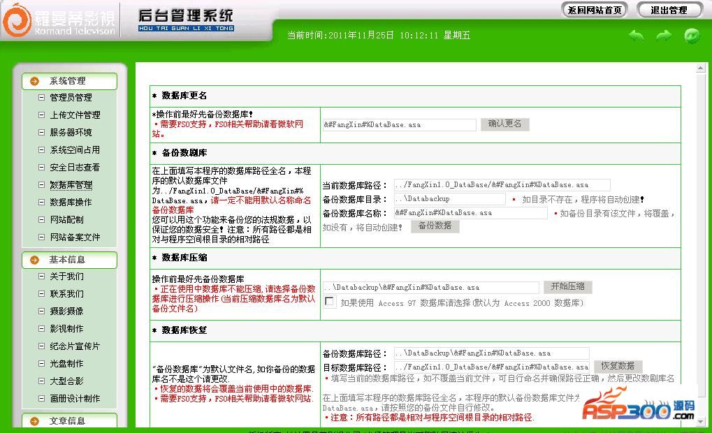Open 纪念片宣传片 in the sidebar
Screen dimensions: 712x433
click(75, 346)
